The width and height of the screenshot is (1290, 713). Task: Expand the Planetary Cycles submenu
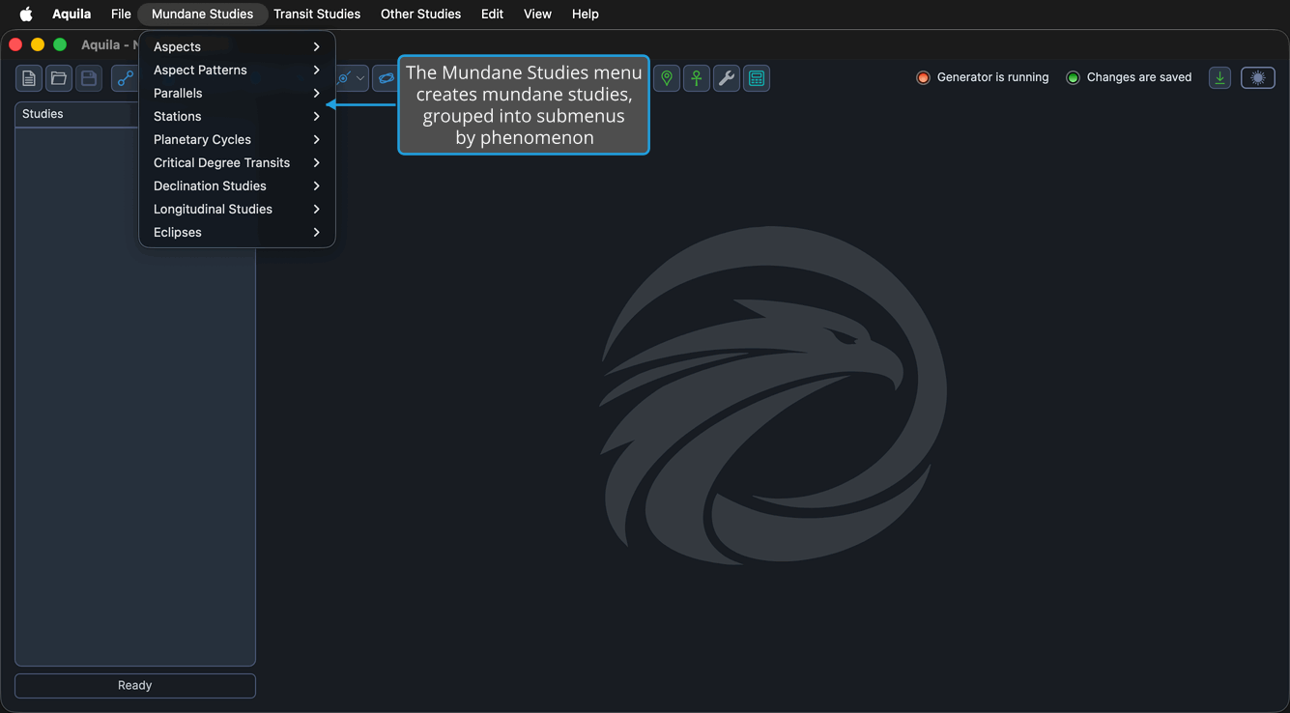tap(238, 139)
